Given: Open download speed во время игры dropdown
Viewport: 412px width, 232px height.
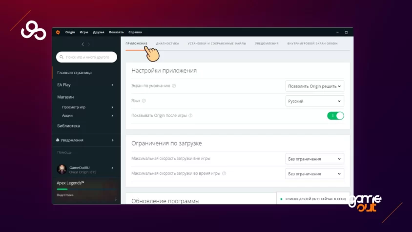Looking at the screenshot, I should pyautogui.click(x=315, y=174).
